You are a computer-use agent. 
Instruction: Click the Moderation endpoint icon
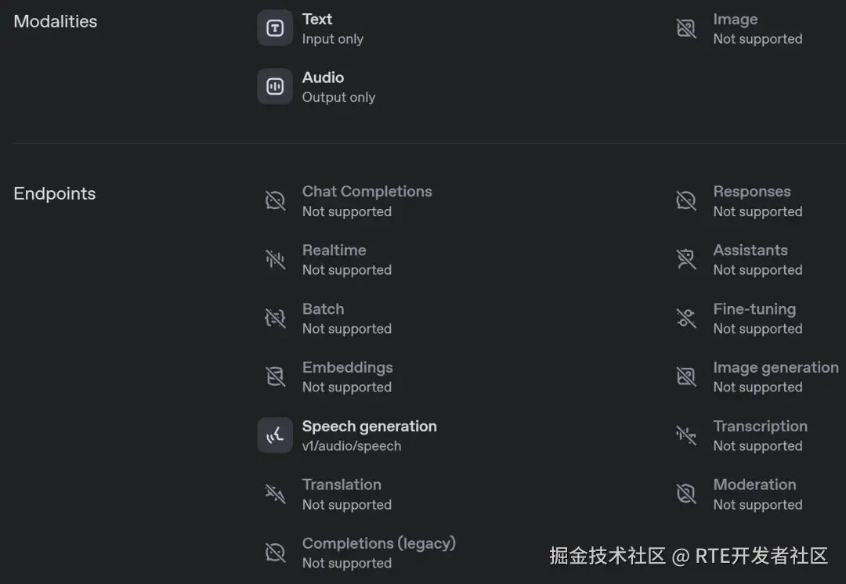tap(686, 494)
